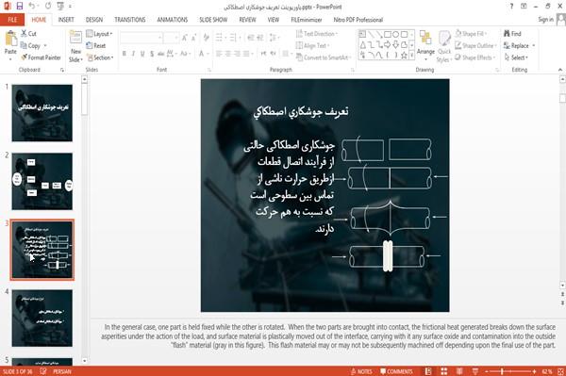The width and height of the screenshot is (566, 376).
Task: Apply text shadow with the S icon
Action: coord(152,54)
